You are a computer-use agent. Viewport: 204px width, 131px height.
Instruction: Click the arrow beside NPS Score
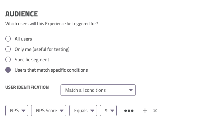point(62,111)
